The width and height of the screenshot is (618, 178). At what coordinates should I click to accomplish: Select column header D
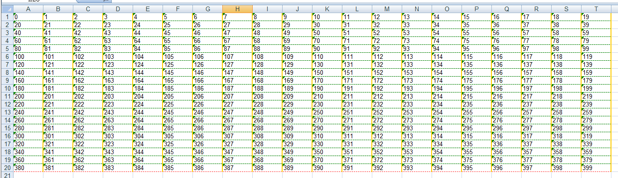tap(118, 9)
